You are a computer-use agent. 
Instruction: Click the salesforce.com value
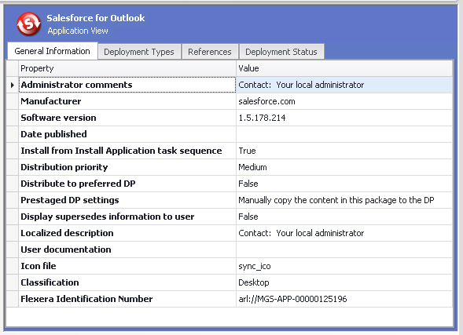344,101
